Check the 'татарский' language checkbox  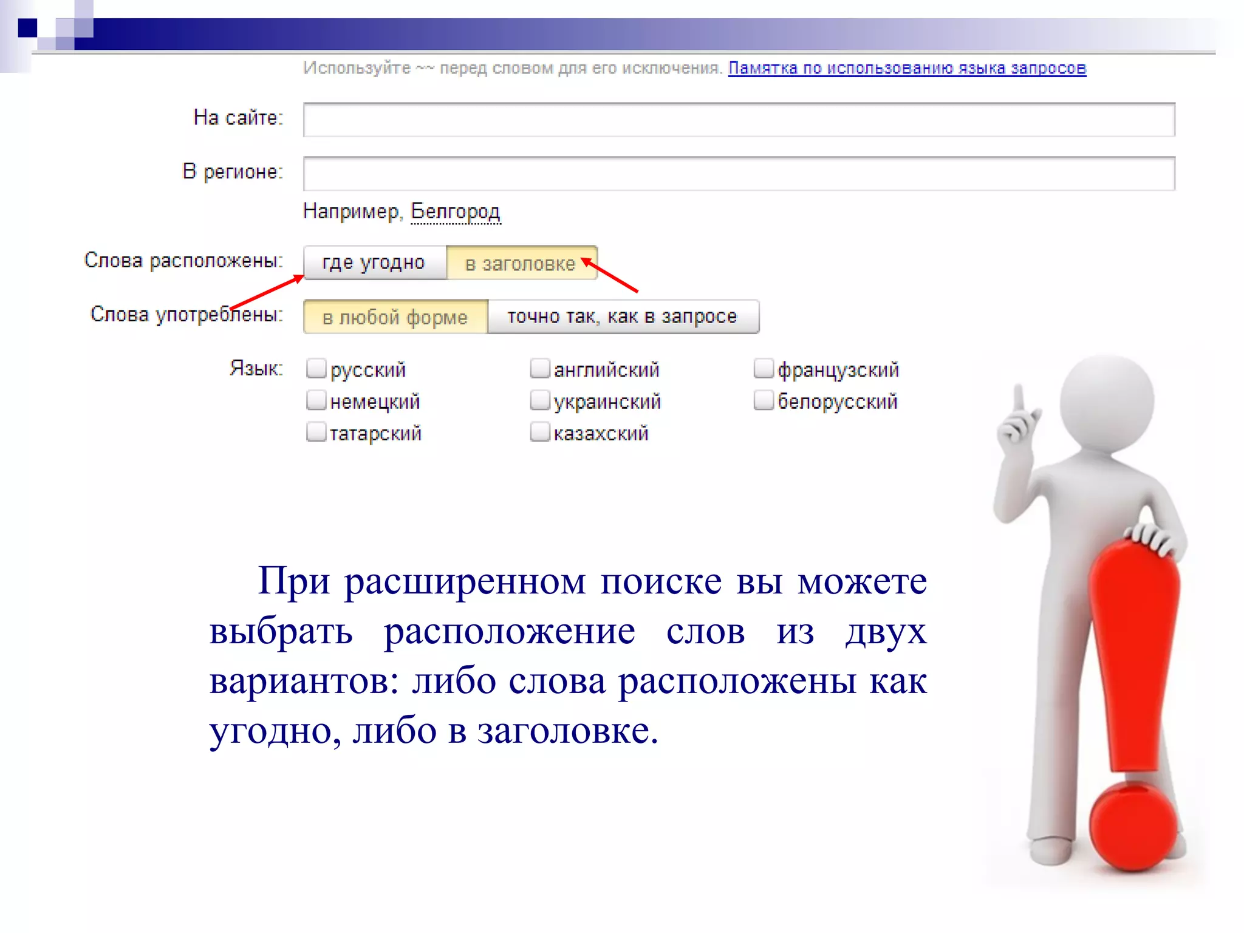(316, 432)
